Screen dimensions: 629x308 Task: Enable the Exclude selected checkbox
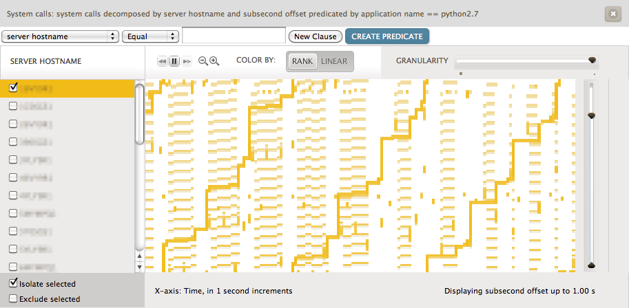13,298
